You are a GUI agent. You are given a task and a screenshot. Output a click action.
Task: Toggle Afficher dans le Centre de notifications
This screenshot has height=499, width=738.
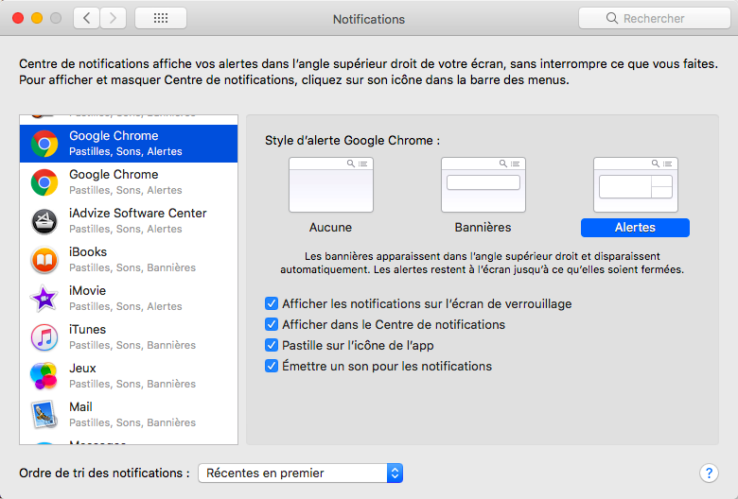(272, 324)
